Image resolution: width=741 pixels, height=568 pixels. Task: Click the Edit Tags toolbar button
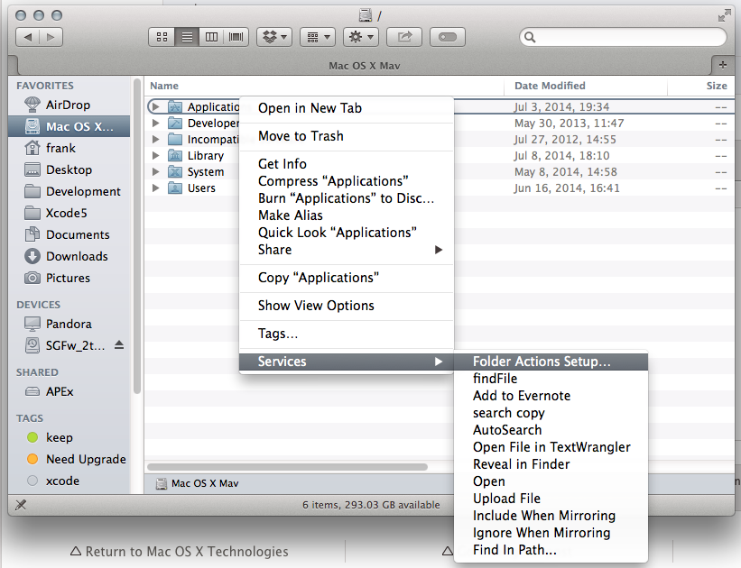tap(448, 37)
